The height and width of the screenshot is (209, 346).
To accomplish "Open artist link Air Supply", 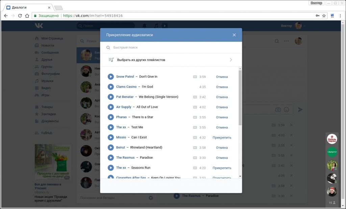I will 124,107.
